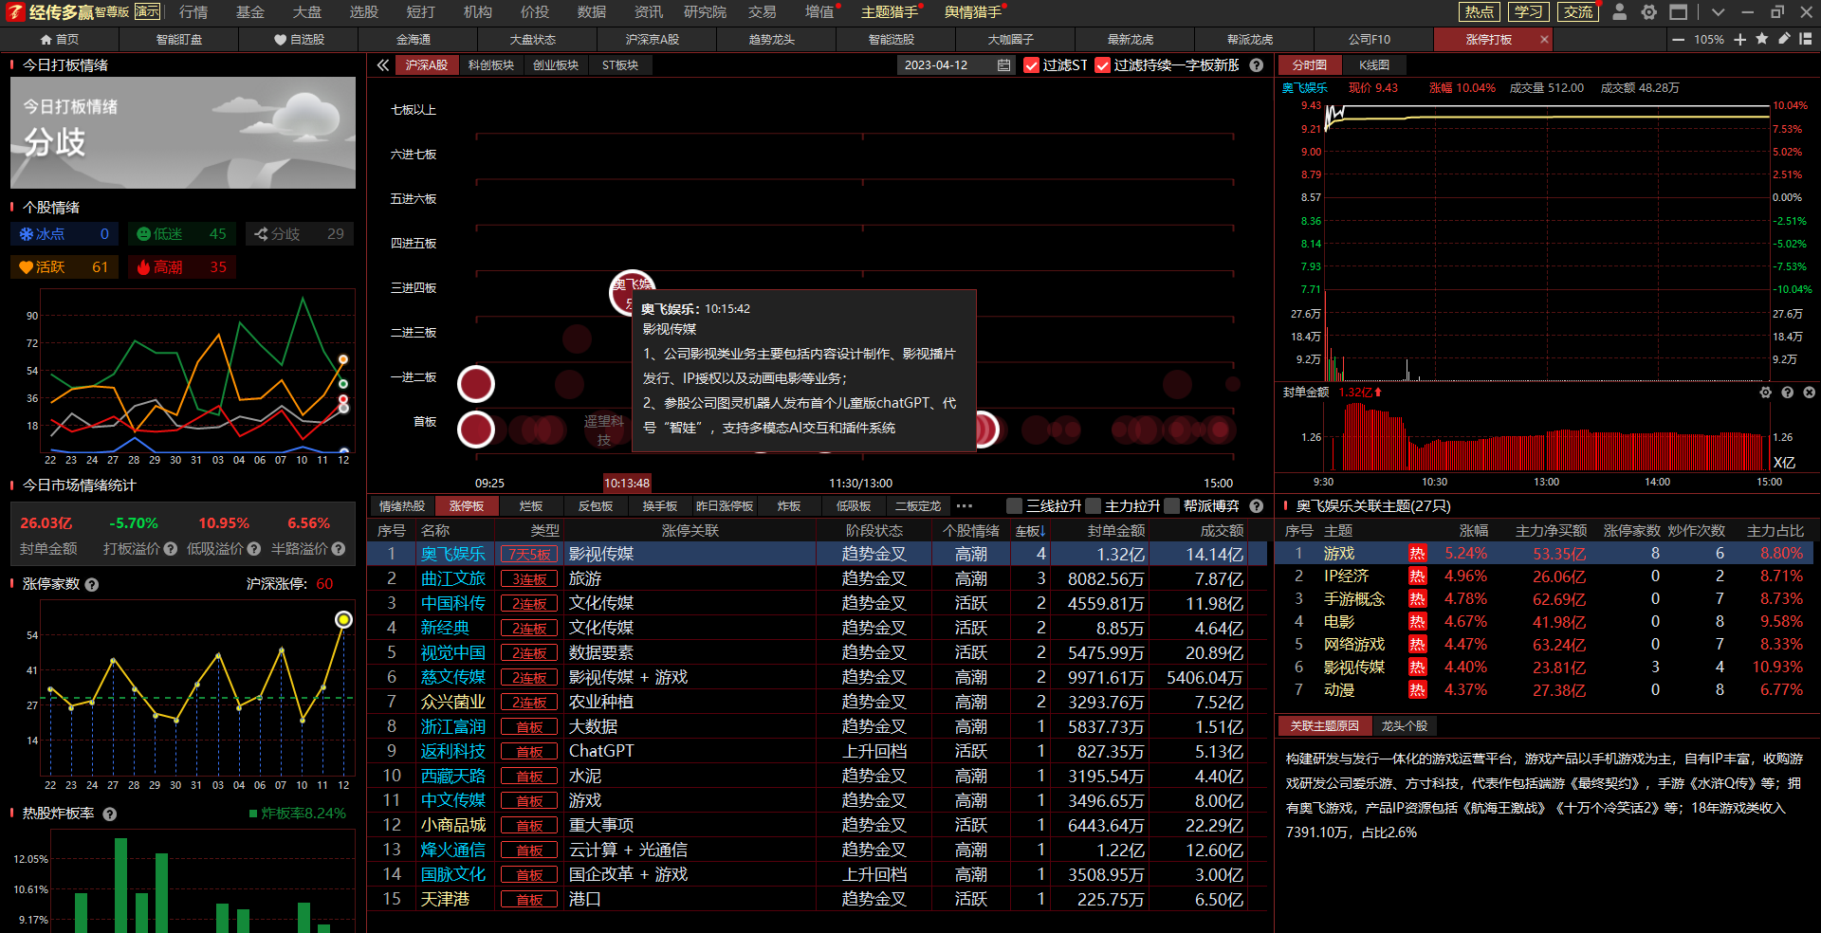Click the 热 badge in the IP经济 theme row
The image size is (1821, 933).
click(x=1417, y=576)
